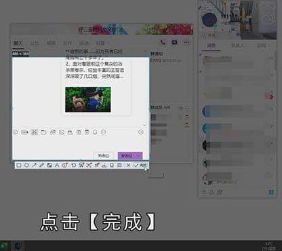Click the bell icon in chat toolbar
The width and height of the screenshot is (282, 251).
coord(95,132)
